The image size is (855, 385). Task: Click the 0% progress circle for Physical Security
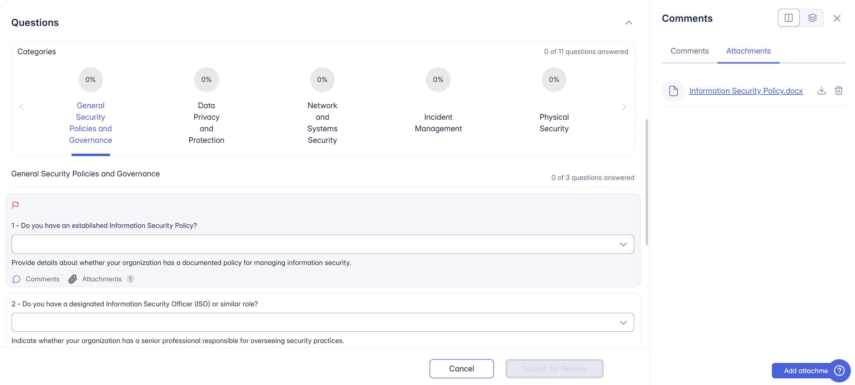click(x=554, y=79)
